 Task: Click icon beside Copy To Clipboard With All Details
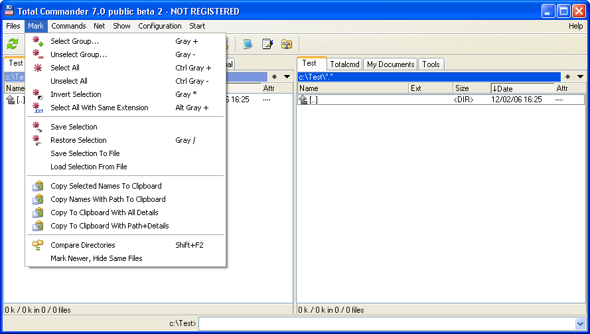(38, 212)
